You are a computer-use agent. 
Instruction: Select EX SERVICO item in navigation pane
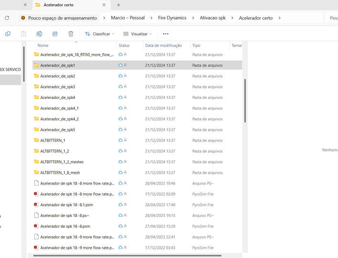tap(10, 69)
